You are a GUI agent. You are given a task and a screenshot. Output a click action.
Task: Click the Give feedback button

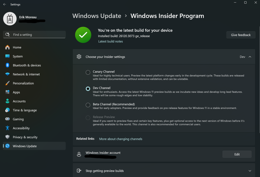[x=241, y=35]
